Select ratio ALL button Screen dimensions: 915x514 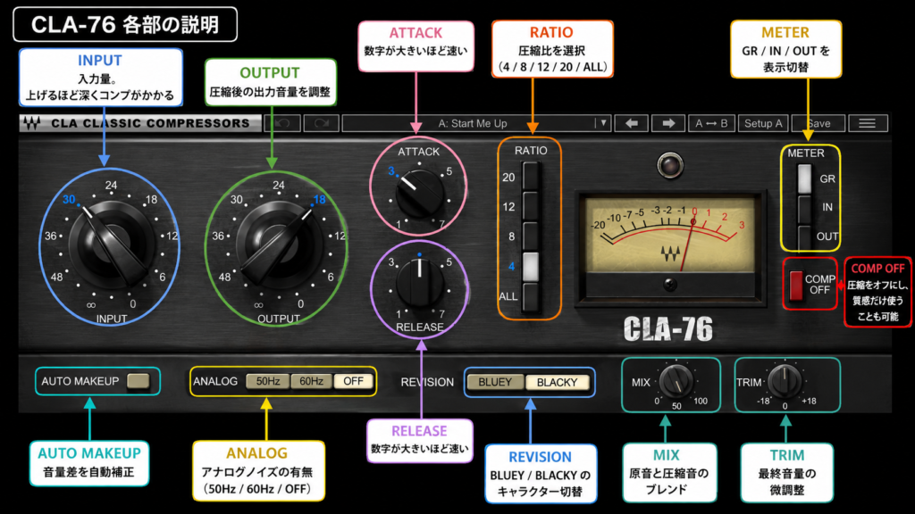pos(531,296)
